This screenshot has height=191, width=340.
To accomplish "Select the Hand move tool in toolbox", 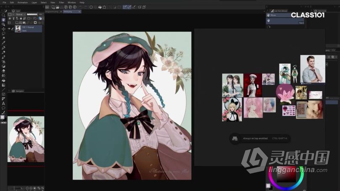I will (x=3, y=20).
